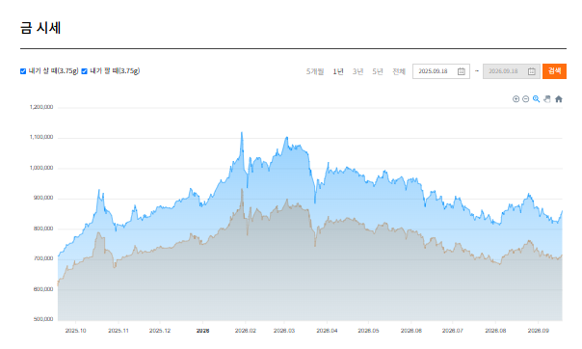Open calendar for end date 2026.09.18
Viewport: 582px width, 349px height.
click(x=532, y=71)
